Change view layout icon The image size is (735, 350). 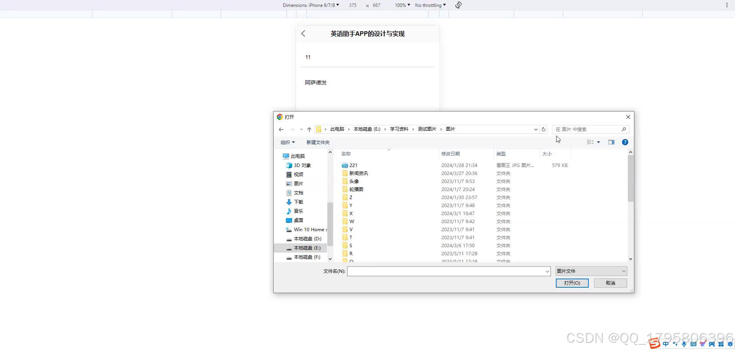click(x=590, y=142)
